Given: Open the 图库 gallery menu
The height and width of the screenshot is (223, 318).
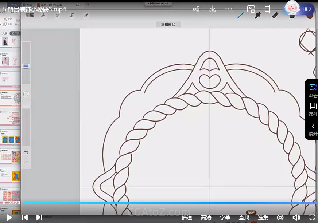Looking at the screenshot, I should (x=30, y=15).
